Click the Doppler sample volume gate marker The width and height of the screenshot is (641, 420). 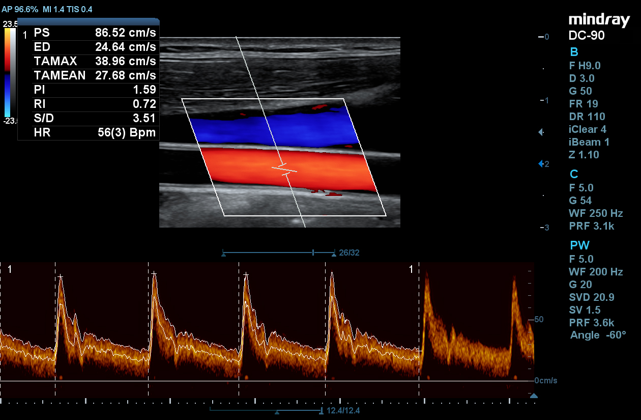[x=284, y=170]
